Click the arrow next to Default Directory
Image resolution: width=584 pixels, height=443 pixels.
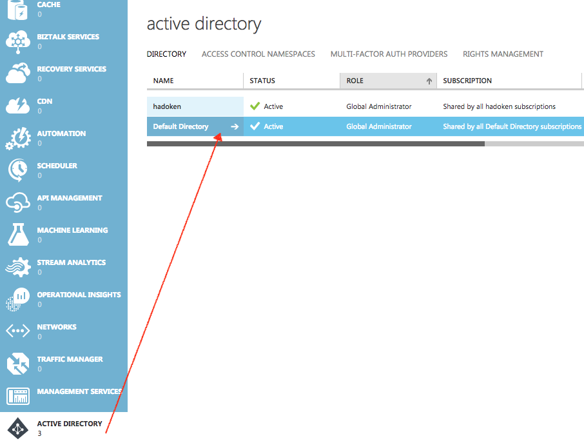(x=235, y=126)
